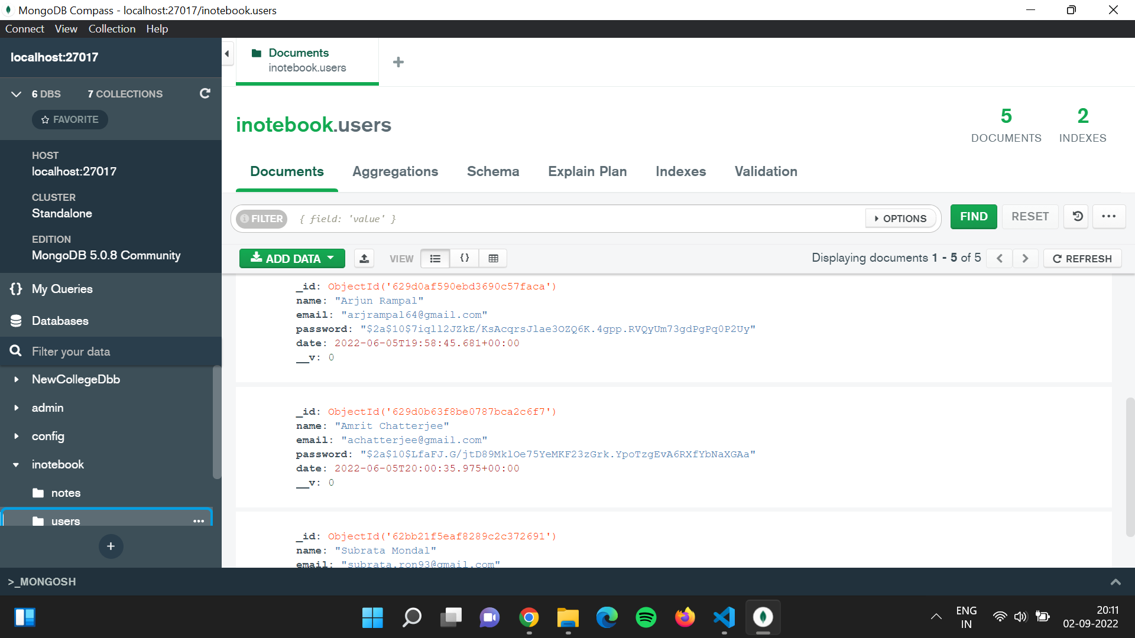This screenshot has height=638, width=1135.
Task: Open the Explain Plan tab
Action: click(x=587, y=171)
